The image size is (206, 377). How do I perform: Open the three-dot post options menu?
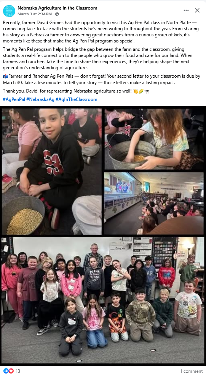(x=186, y=10)
